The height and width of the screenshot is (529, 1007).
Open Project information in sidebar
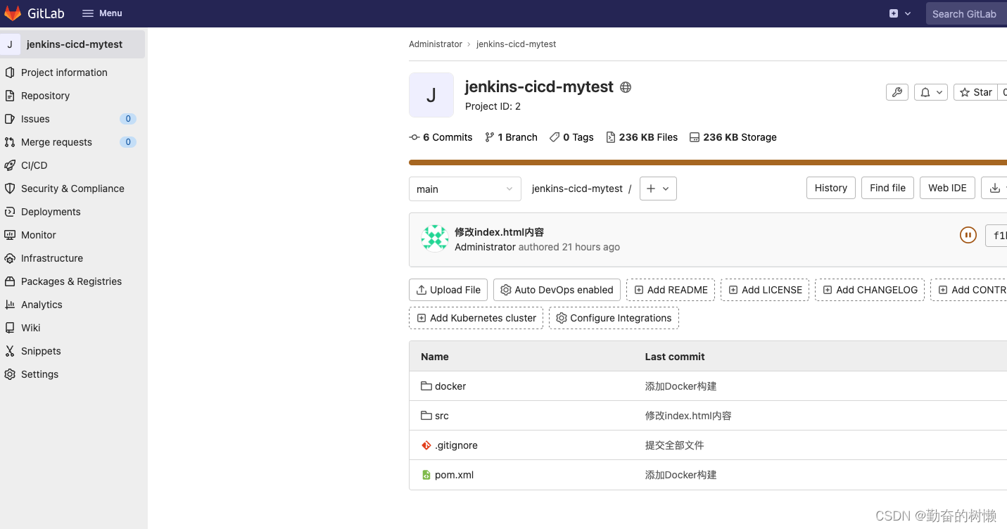(64, 72)
